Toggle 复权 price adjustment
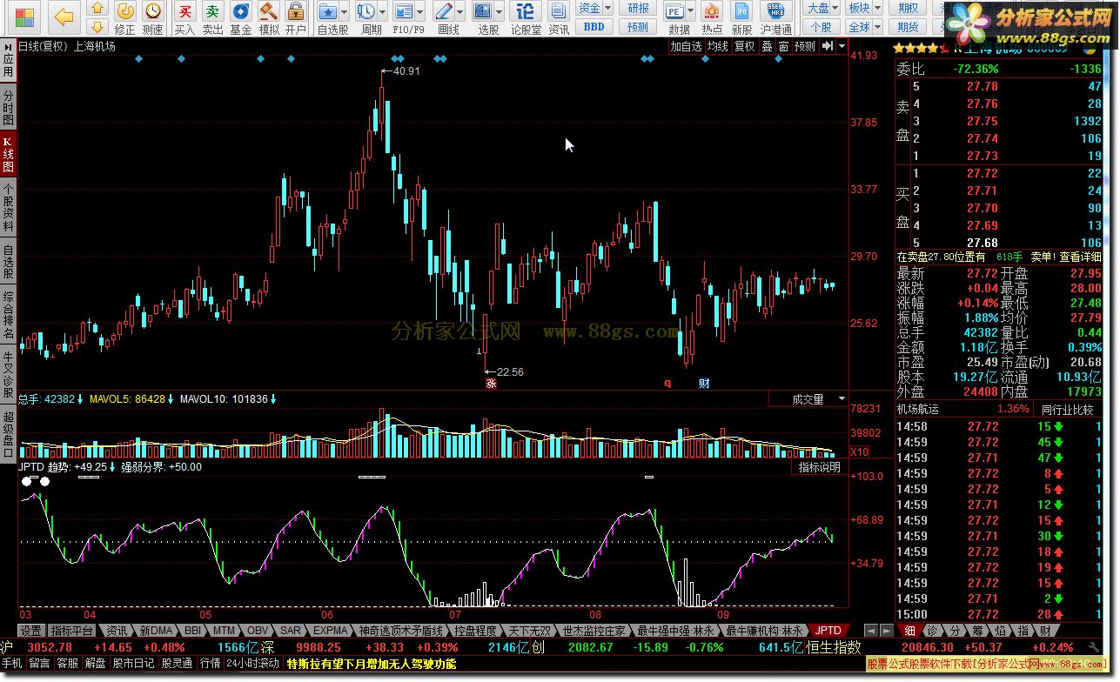 (x=745, y=46)
